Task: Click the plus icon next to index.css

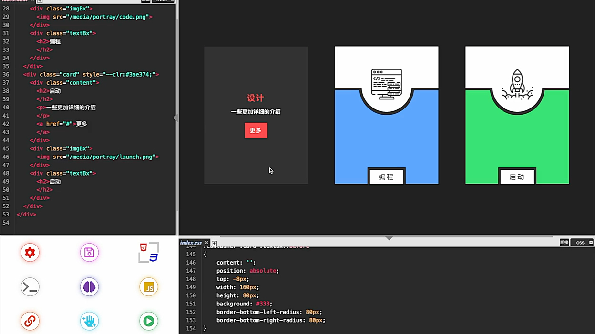Action: point(214,243)
